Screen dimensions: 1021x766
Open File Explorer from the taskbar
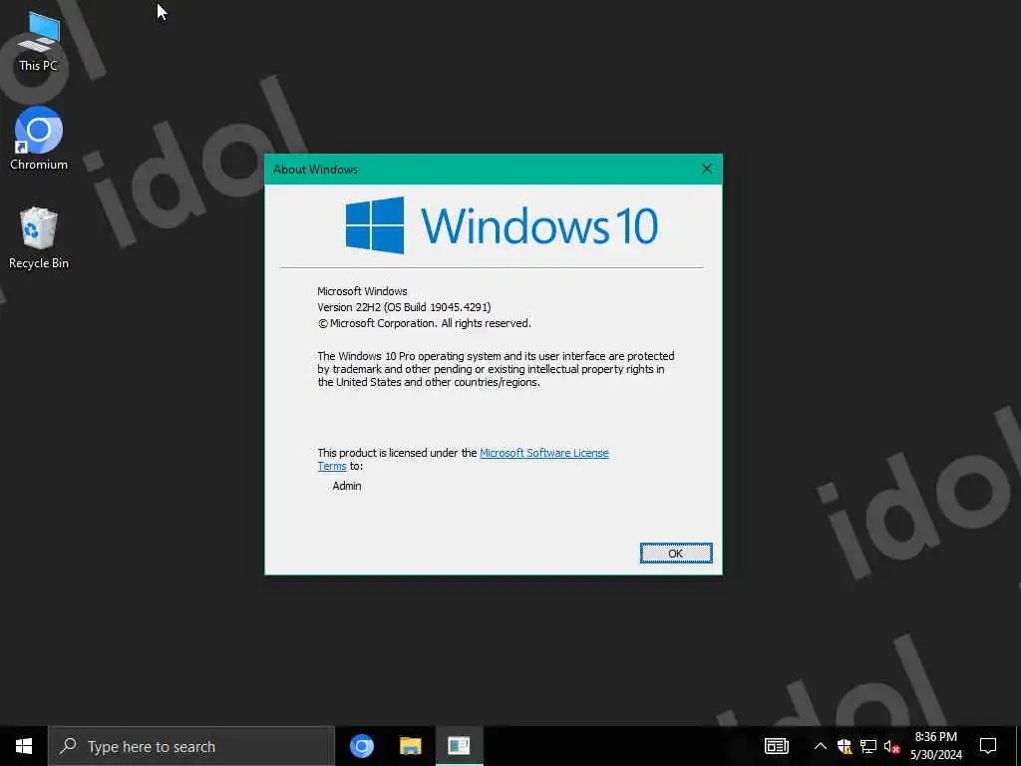410,746
